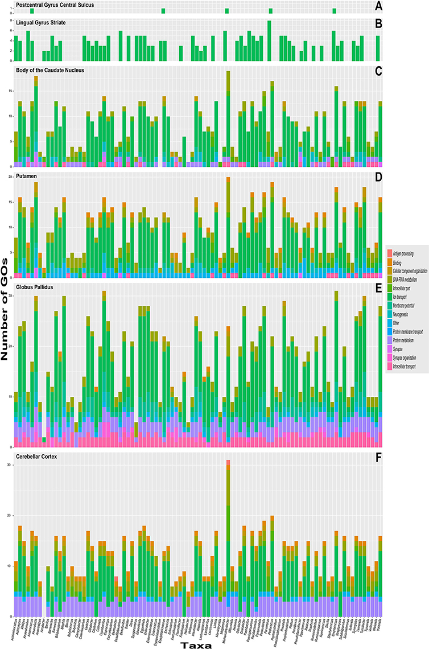Viewport: 429px width, 649px height.
Task: Click the Neurogenesis legend swatch
Action: pos(389,315)
